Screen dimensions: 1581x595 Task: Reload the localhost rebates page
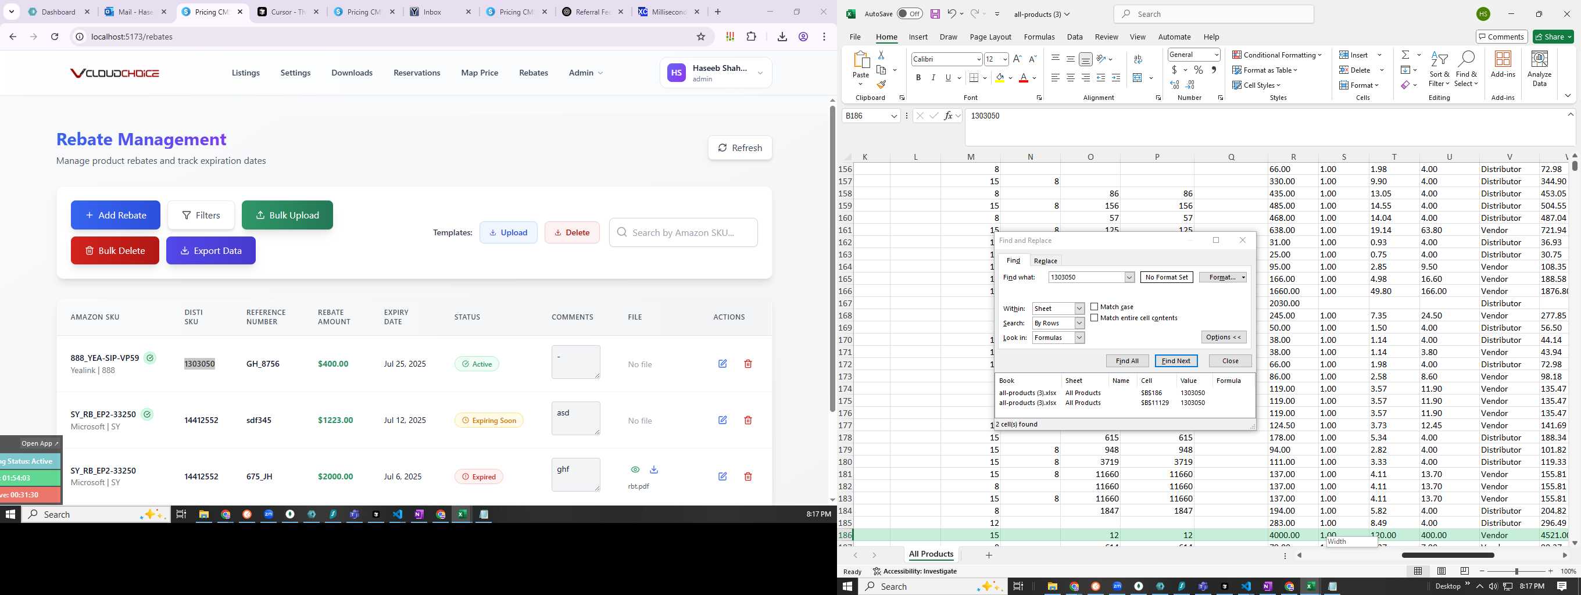(55, 37)
